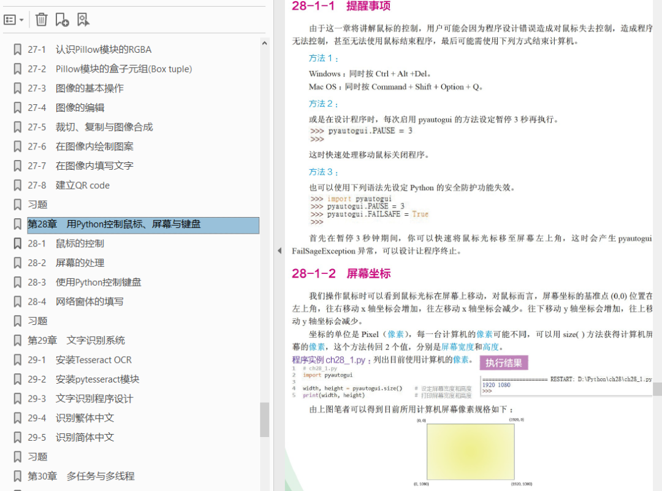Jump to bookmark 28-3 使用Python控制键盘
The width and height of the screenshot is (662, 491).
coord(85,283)
